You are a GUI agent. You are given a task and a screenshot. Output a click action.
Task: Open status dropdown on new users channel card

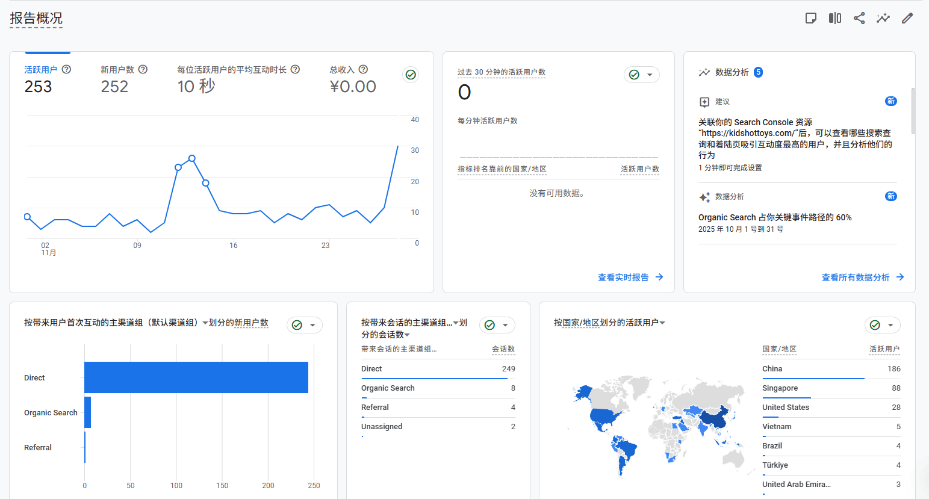point(305,325)
